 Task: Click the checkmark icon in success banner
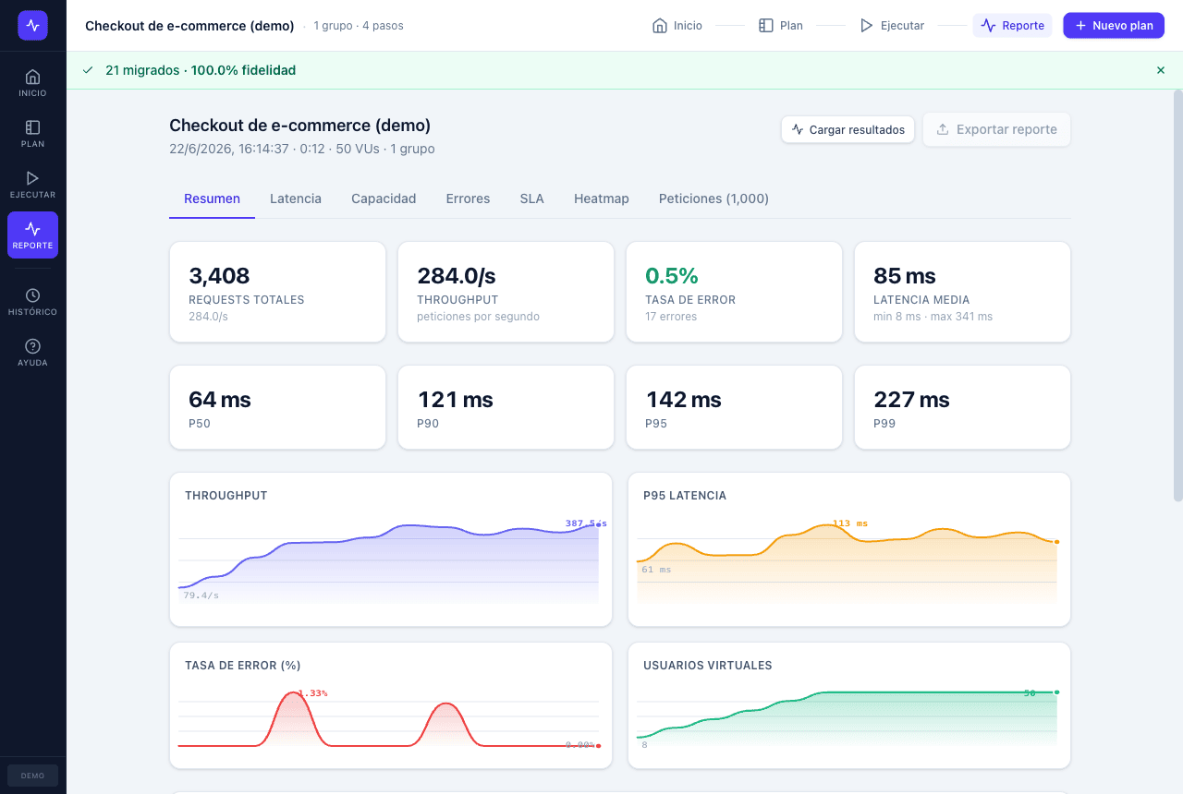(88, 70)
